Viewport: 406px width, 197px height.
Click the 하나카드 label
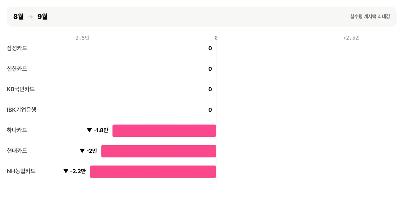click(x=17, y=130)
